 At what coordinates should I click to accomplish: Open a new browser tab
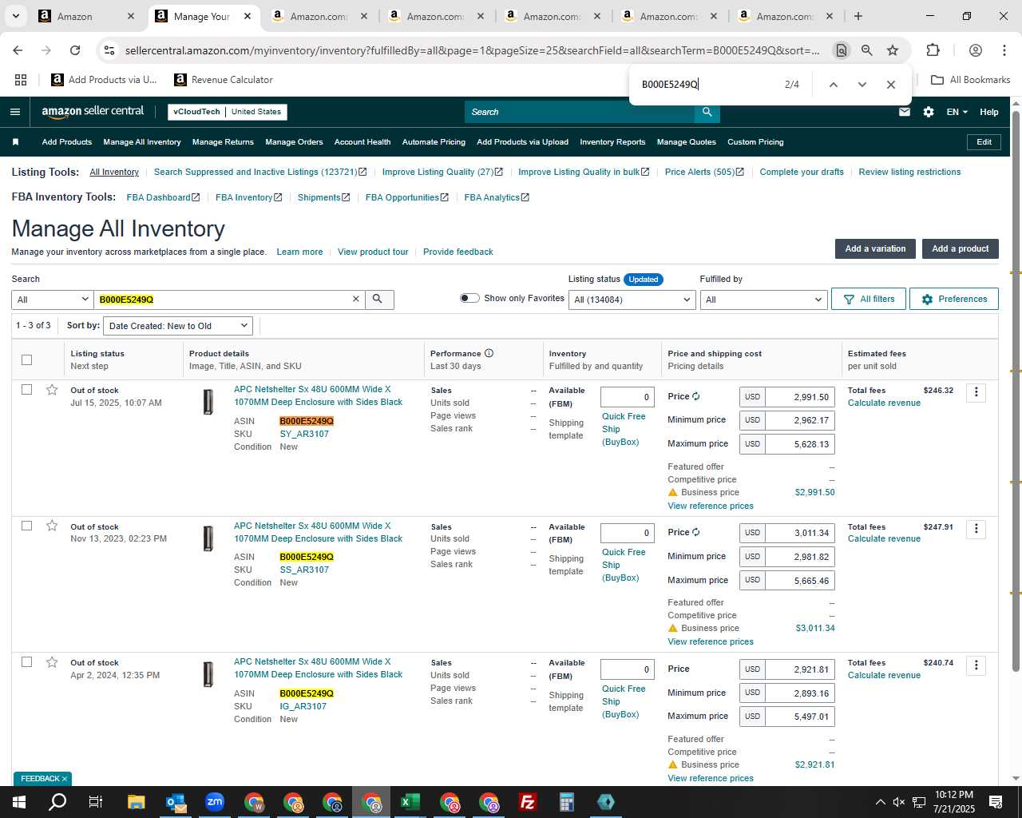(858, 16)
